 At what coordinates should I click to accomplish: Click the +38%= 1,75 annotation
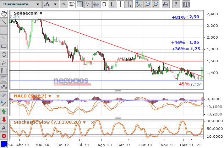(x=186, y=49)
